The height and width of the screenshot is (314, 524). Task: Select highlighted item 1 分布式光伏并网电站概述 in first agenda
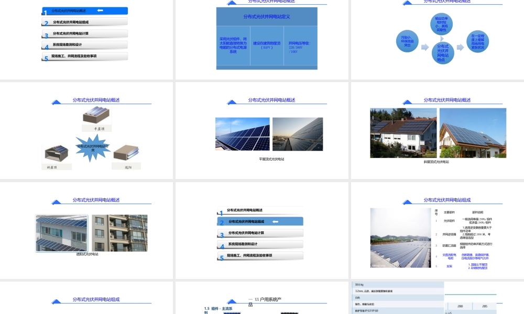pos(85,10)
